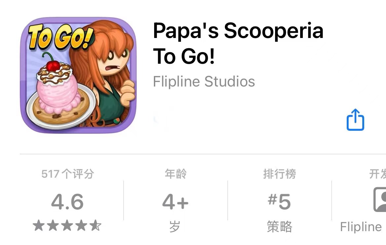This screenshot has width=386, height=245.
Task: Tap the 开发 developer header
Action: (x=378, y=174)
